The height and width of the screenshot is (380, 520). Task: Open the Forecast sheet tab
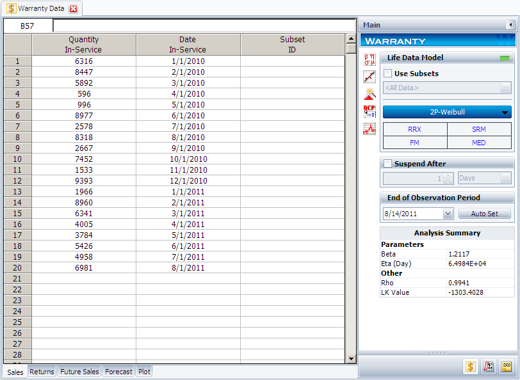tap(118, 372)
